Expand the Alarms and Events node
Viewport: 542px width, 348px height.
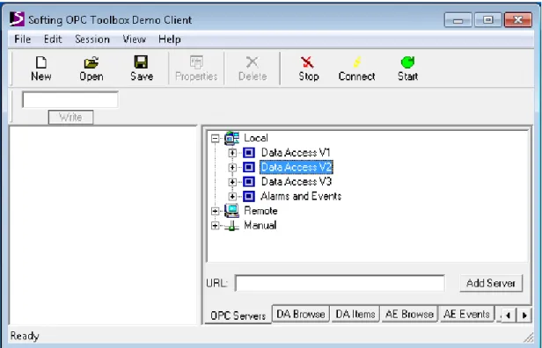[x=232, y=197]
